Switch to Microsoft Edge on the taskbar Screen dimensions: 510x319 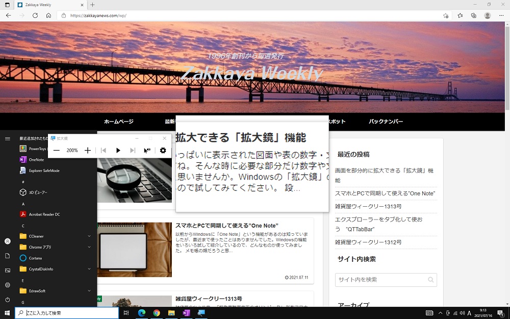[x=141, y=313]
